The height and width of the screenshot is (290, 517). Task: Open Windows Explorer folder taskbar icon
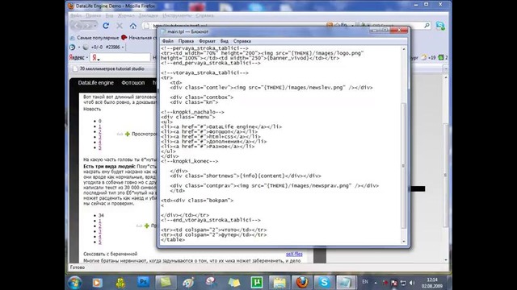[280, 283]
